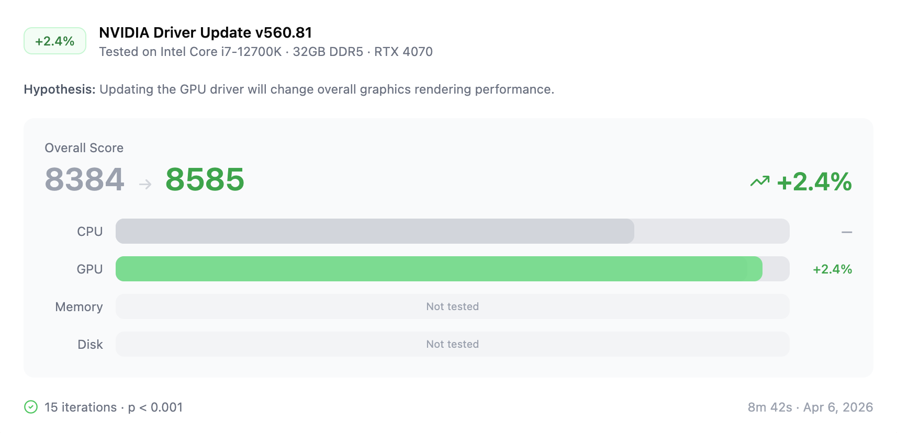This screenshot has height=433, width=897.
Task: Click the new score 8585
Action: click(205, 179)
